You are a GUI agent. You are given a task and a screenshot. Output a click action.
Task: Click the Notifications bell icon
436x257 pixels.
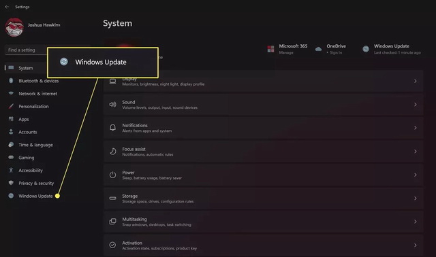pyautogui.click(x=112, y=128)
